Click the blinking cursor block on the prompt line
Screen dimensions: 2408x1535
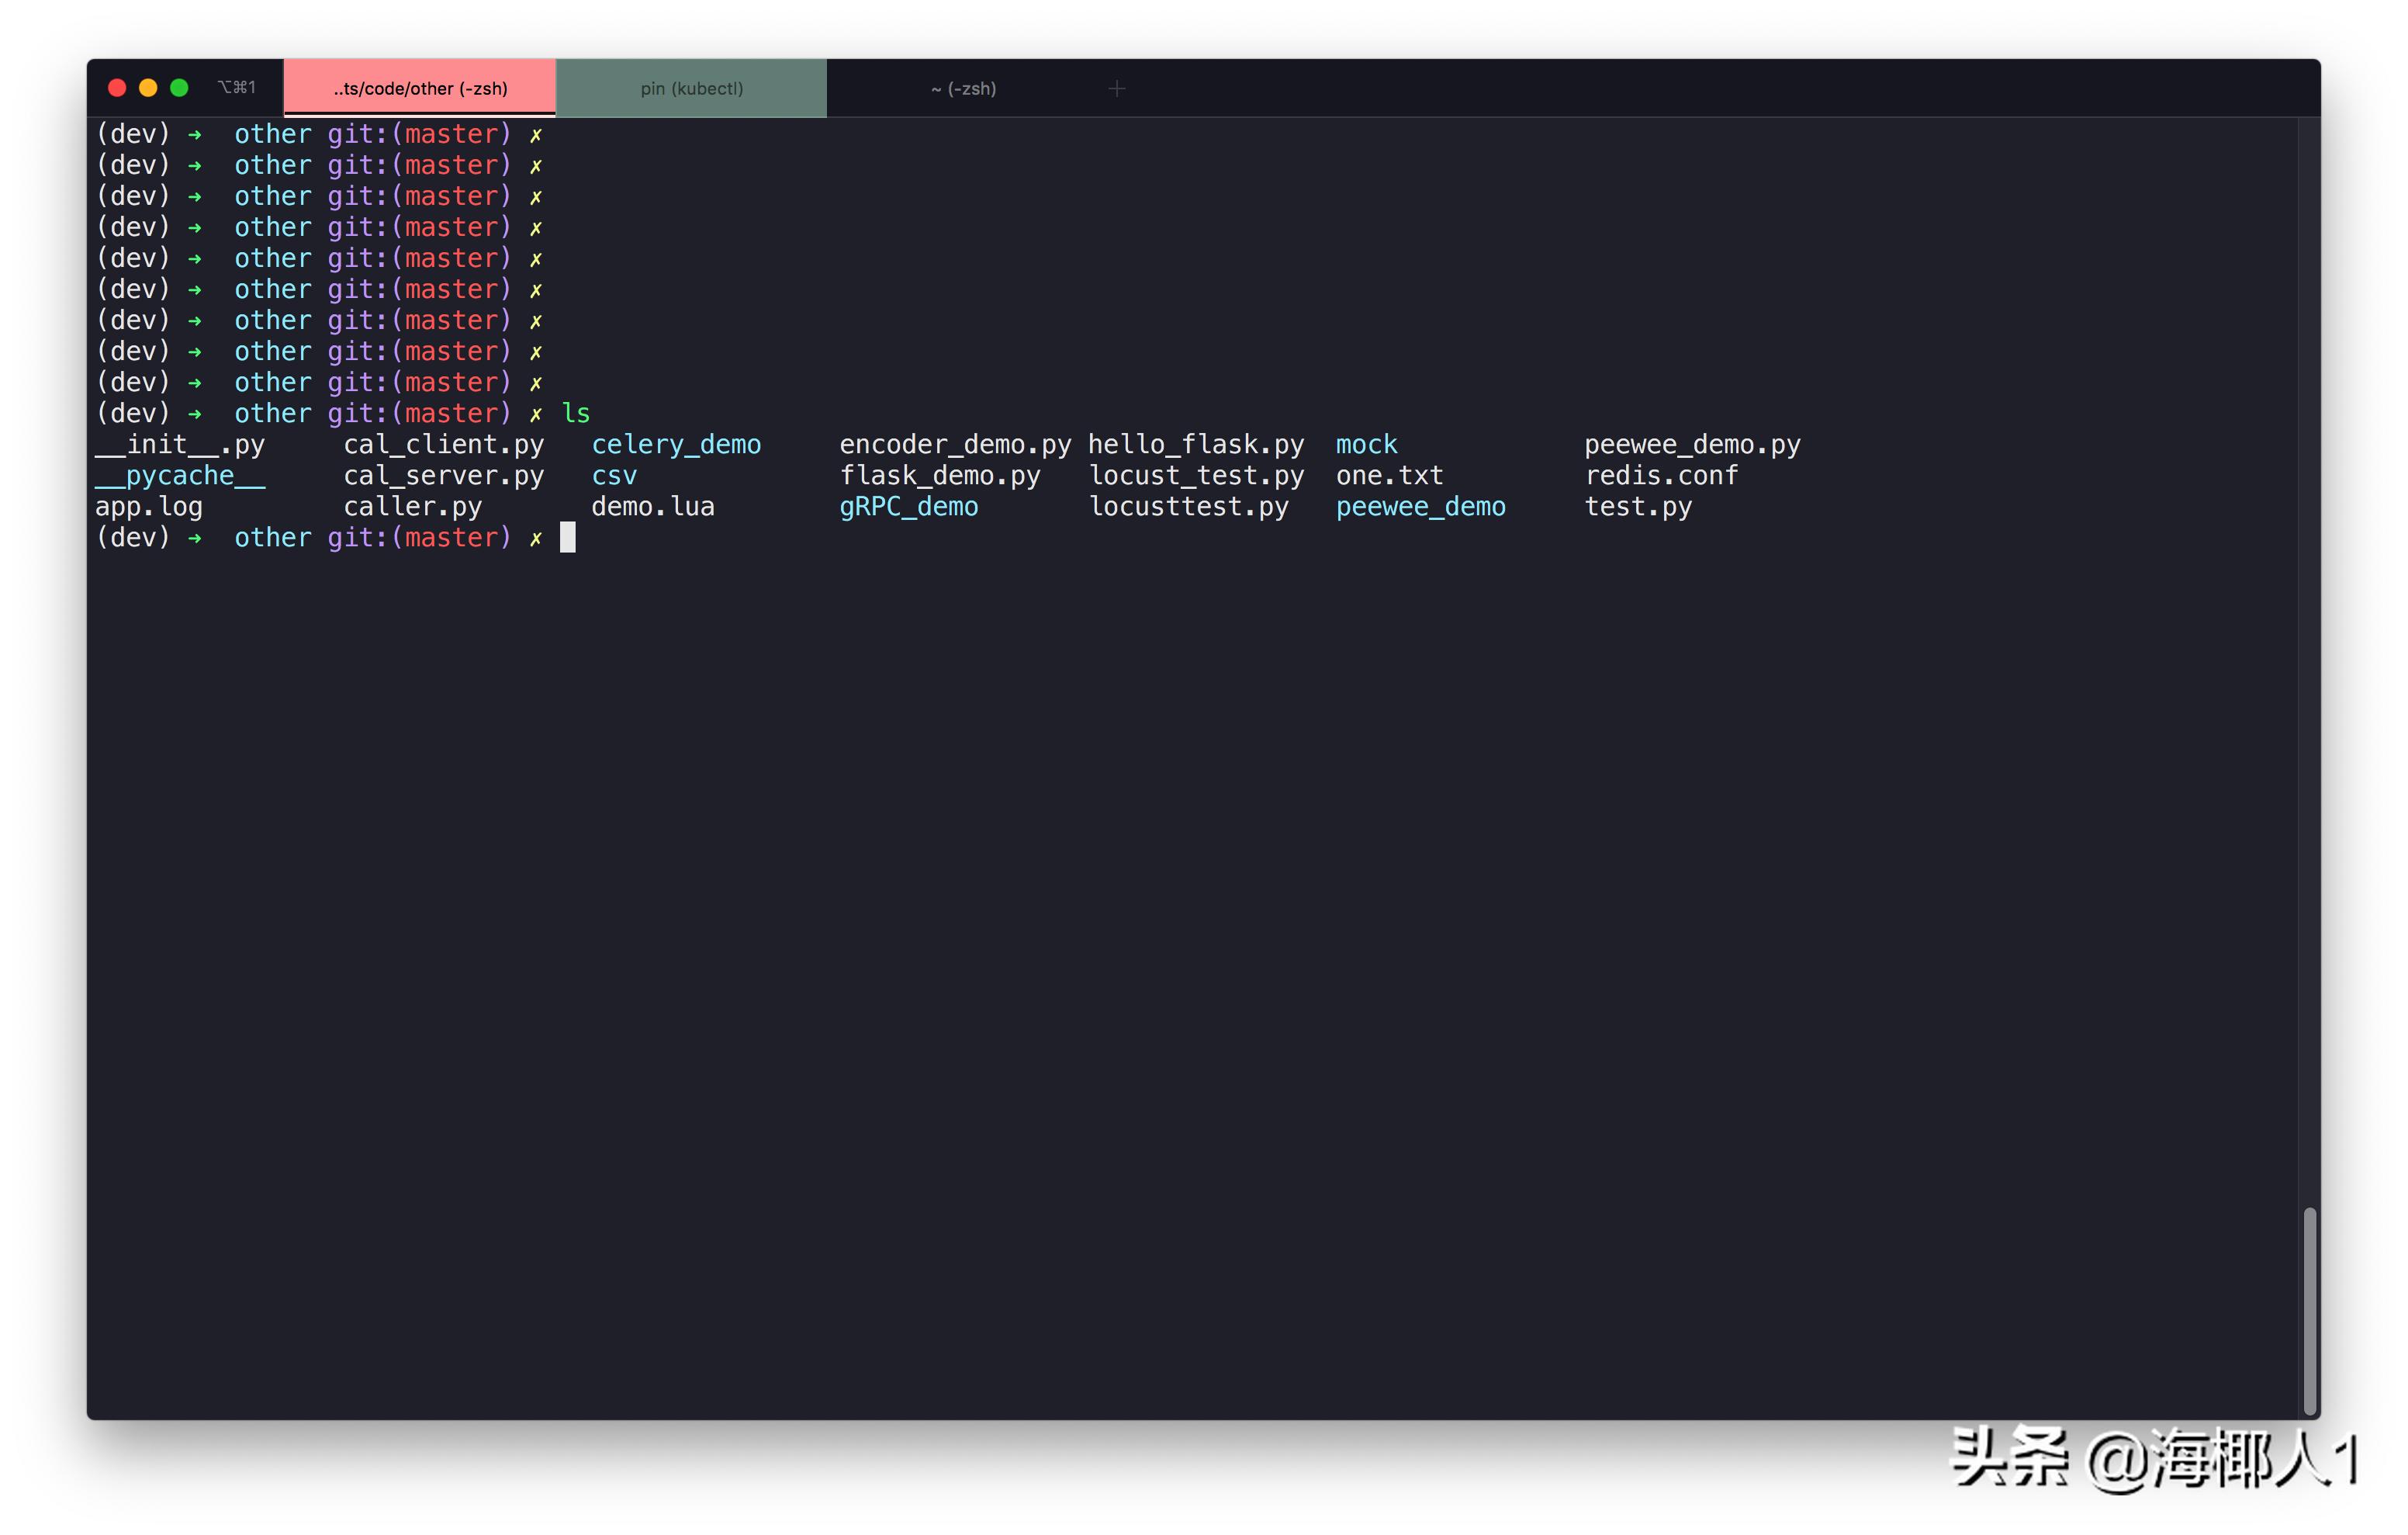tap(567, 537)
